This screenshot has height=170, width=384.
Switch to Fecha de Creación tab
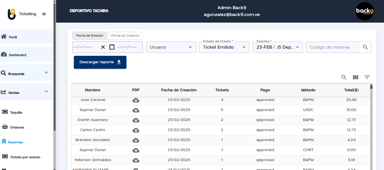click(x=125, y=36)
